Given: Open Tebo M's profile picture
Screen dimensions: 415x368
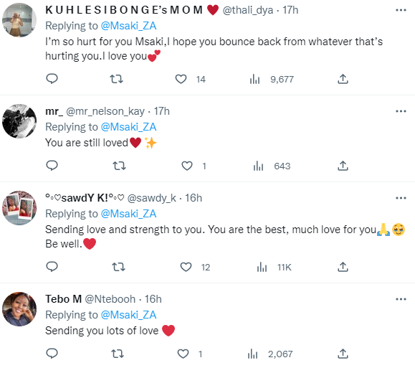Looking at the screenshot, I should (x=19, y=309).
